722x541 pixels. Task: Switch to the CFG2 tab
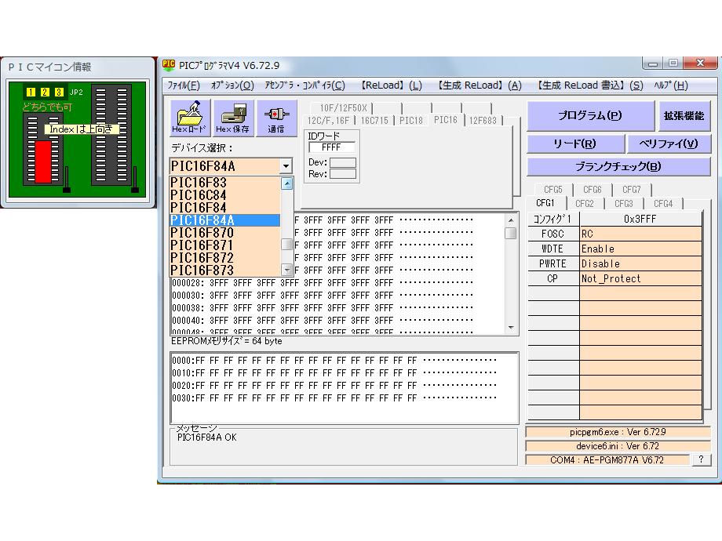pyautogui.click(x=584, y=204)
